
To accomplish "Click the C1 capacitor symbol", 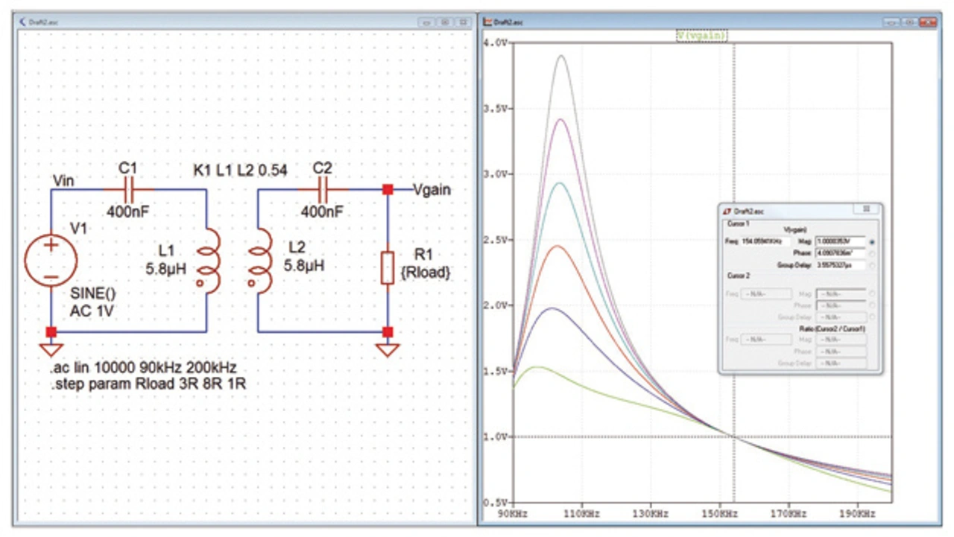I will (128, 190).
